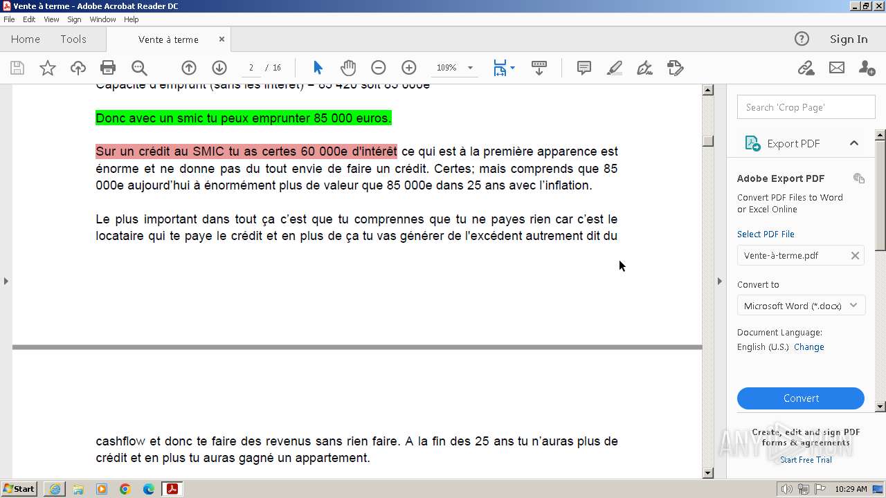
Task: Print the document with printer icon
Action: click(108, 68)
